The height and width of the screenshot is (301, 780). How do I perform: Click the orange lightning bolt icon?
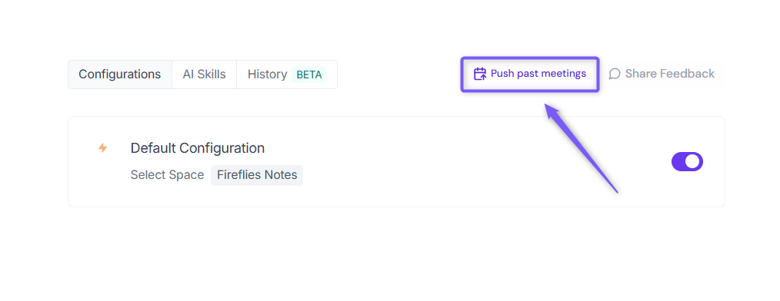point(102,148)
